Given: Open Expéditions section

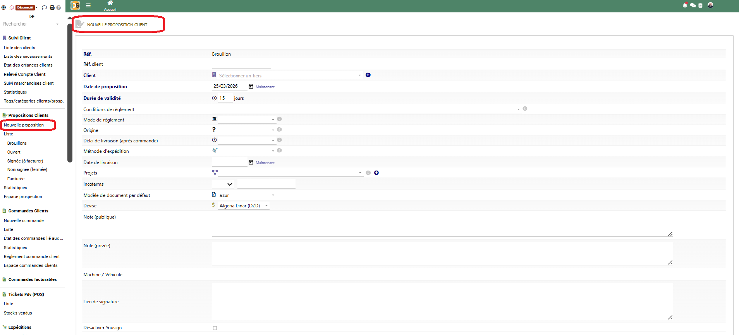Looking at the screenshot, I should 20,327.
